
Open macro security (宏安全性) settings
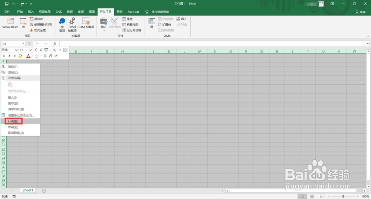click(x=37, y=30)
